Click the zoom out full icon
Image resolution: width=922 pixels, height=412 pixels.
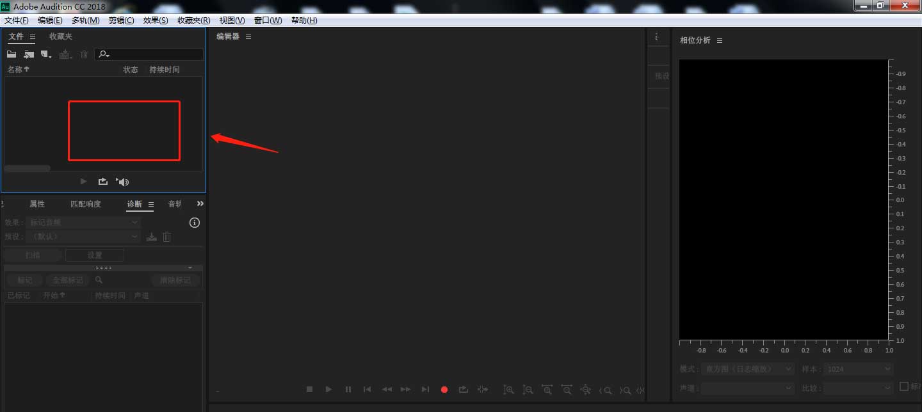click(586, 389)
